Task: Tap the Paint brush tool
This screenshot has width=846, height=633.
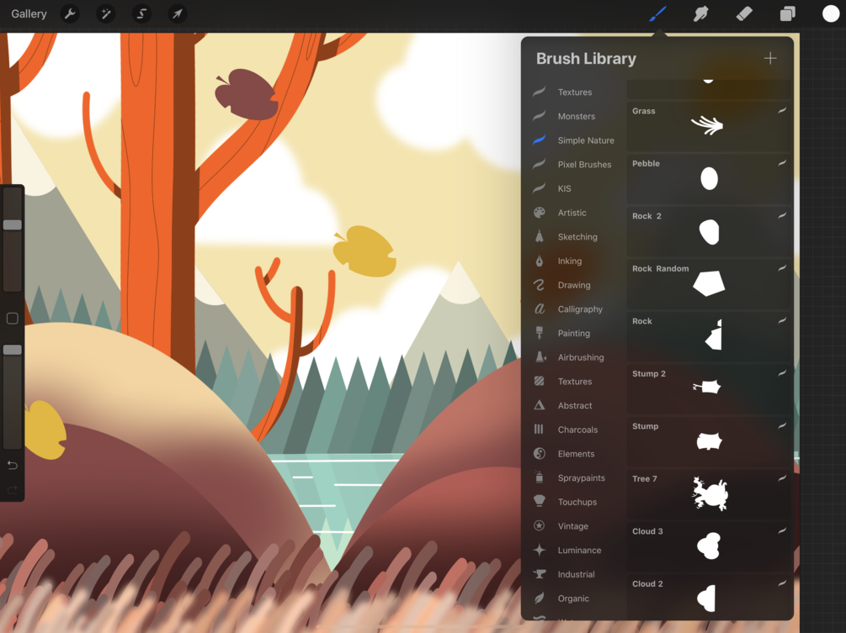Action: pyautogui.click(x=657, y=14)
